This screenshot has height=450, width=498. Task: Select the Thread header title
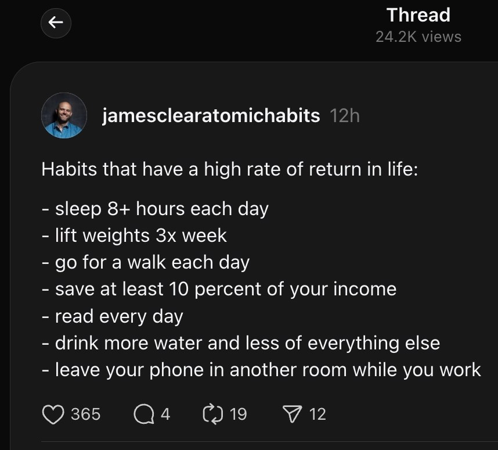click(x=418, y=15)
